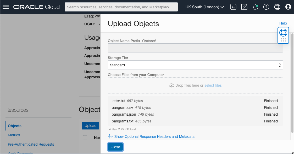294x154 pixels.
Task: Click the Close button
Action: (x=115, y=147)
